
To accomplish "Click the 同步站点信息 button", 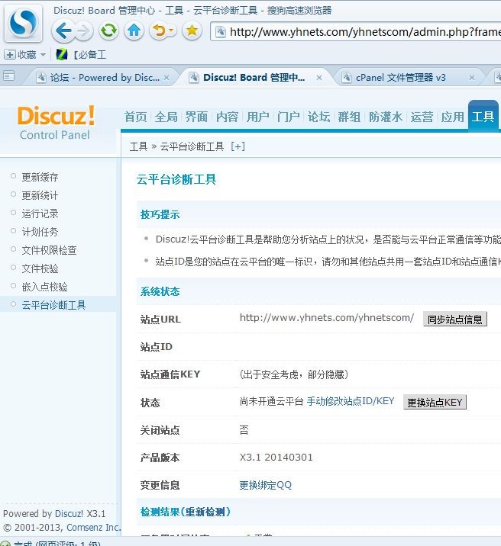I will point(455,319).
